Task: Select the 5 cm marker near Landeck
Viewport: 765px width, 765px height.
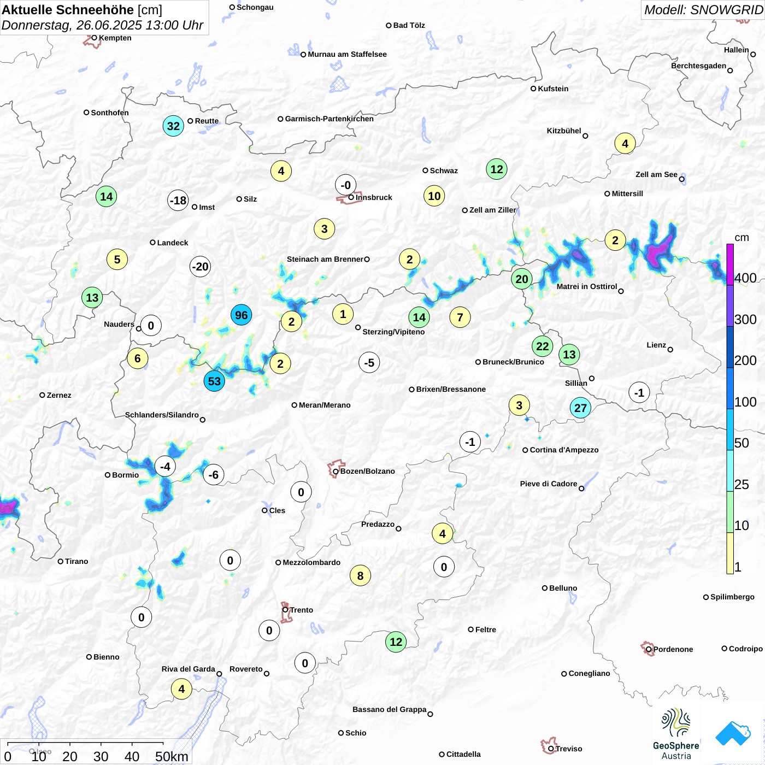Action: 117,260
